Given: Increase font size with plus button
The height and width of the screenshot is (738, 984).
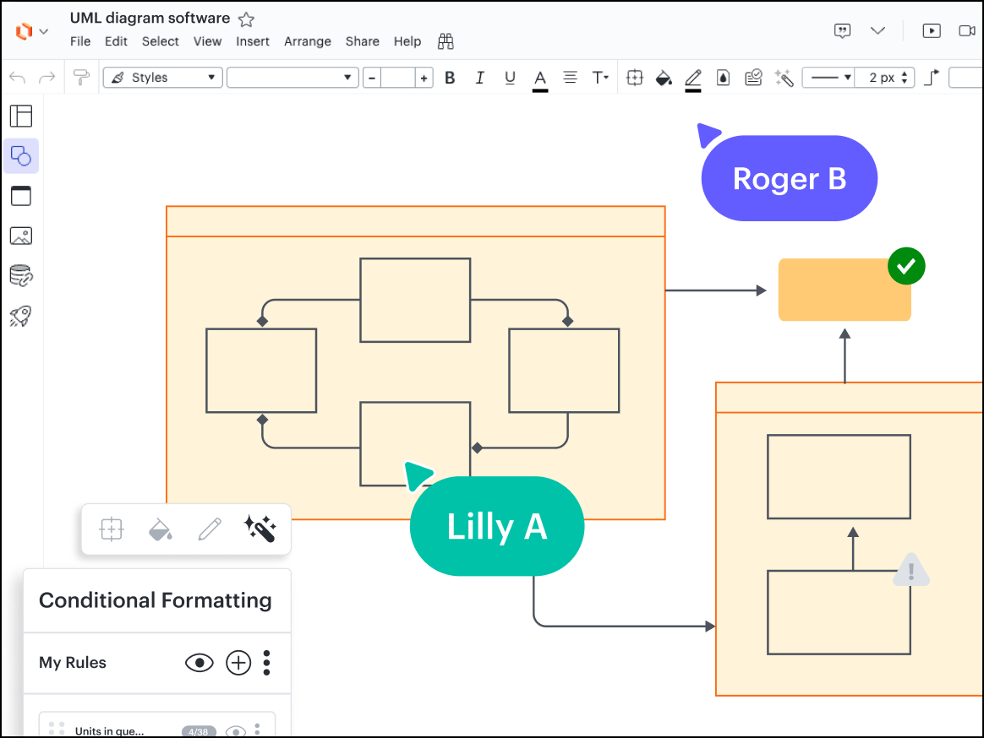Looking at the screenshot, I should (424, 78).
